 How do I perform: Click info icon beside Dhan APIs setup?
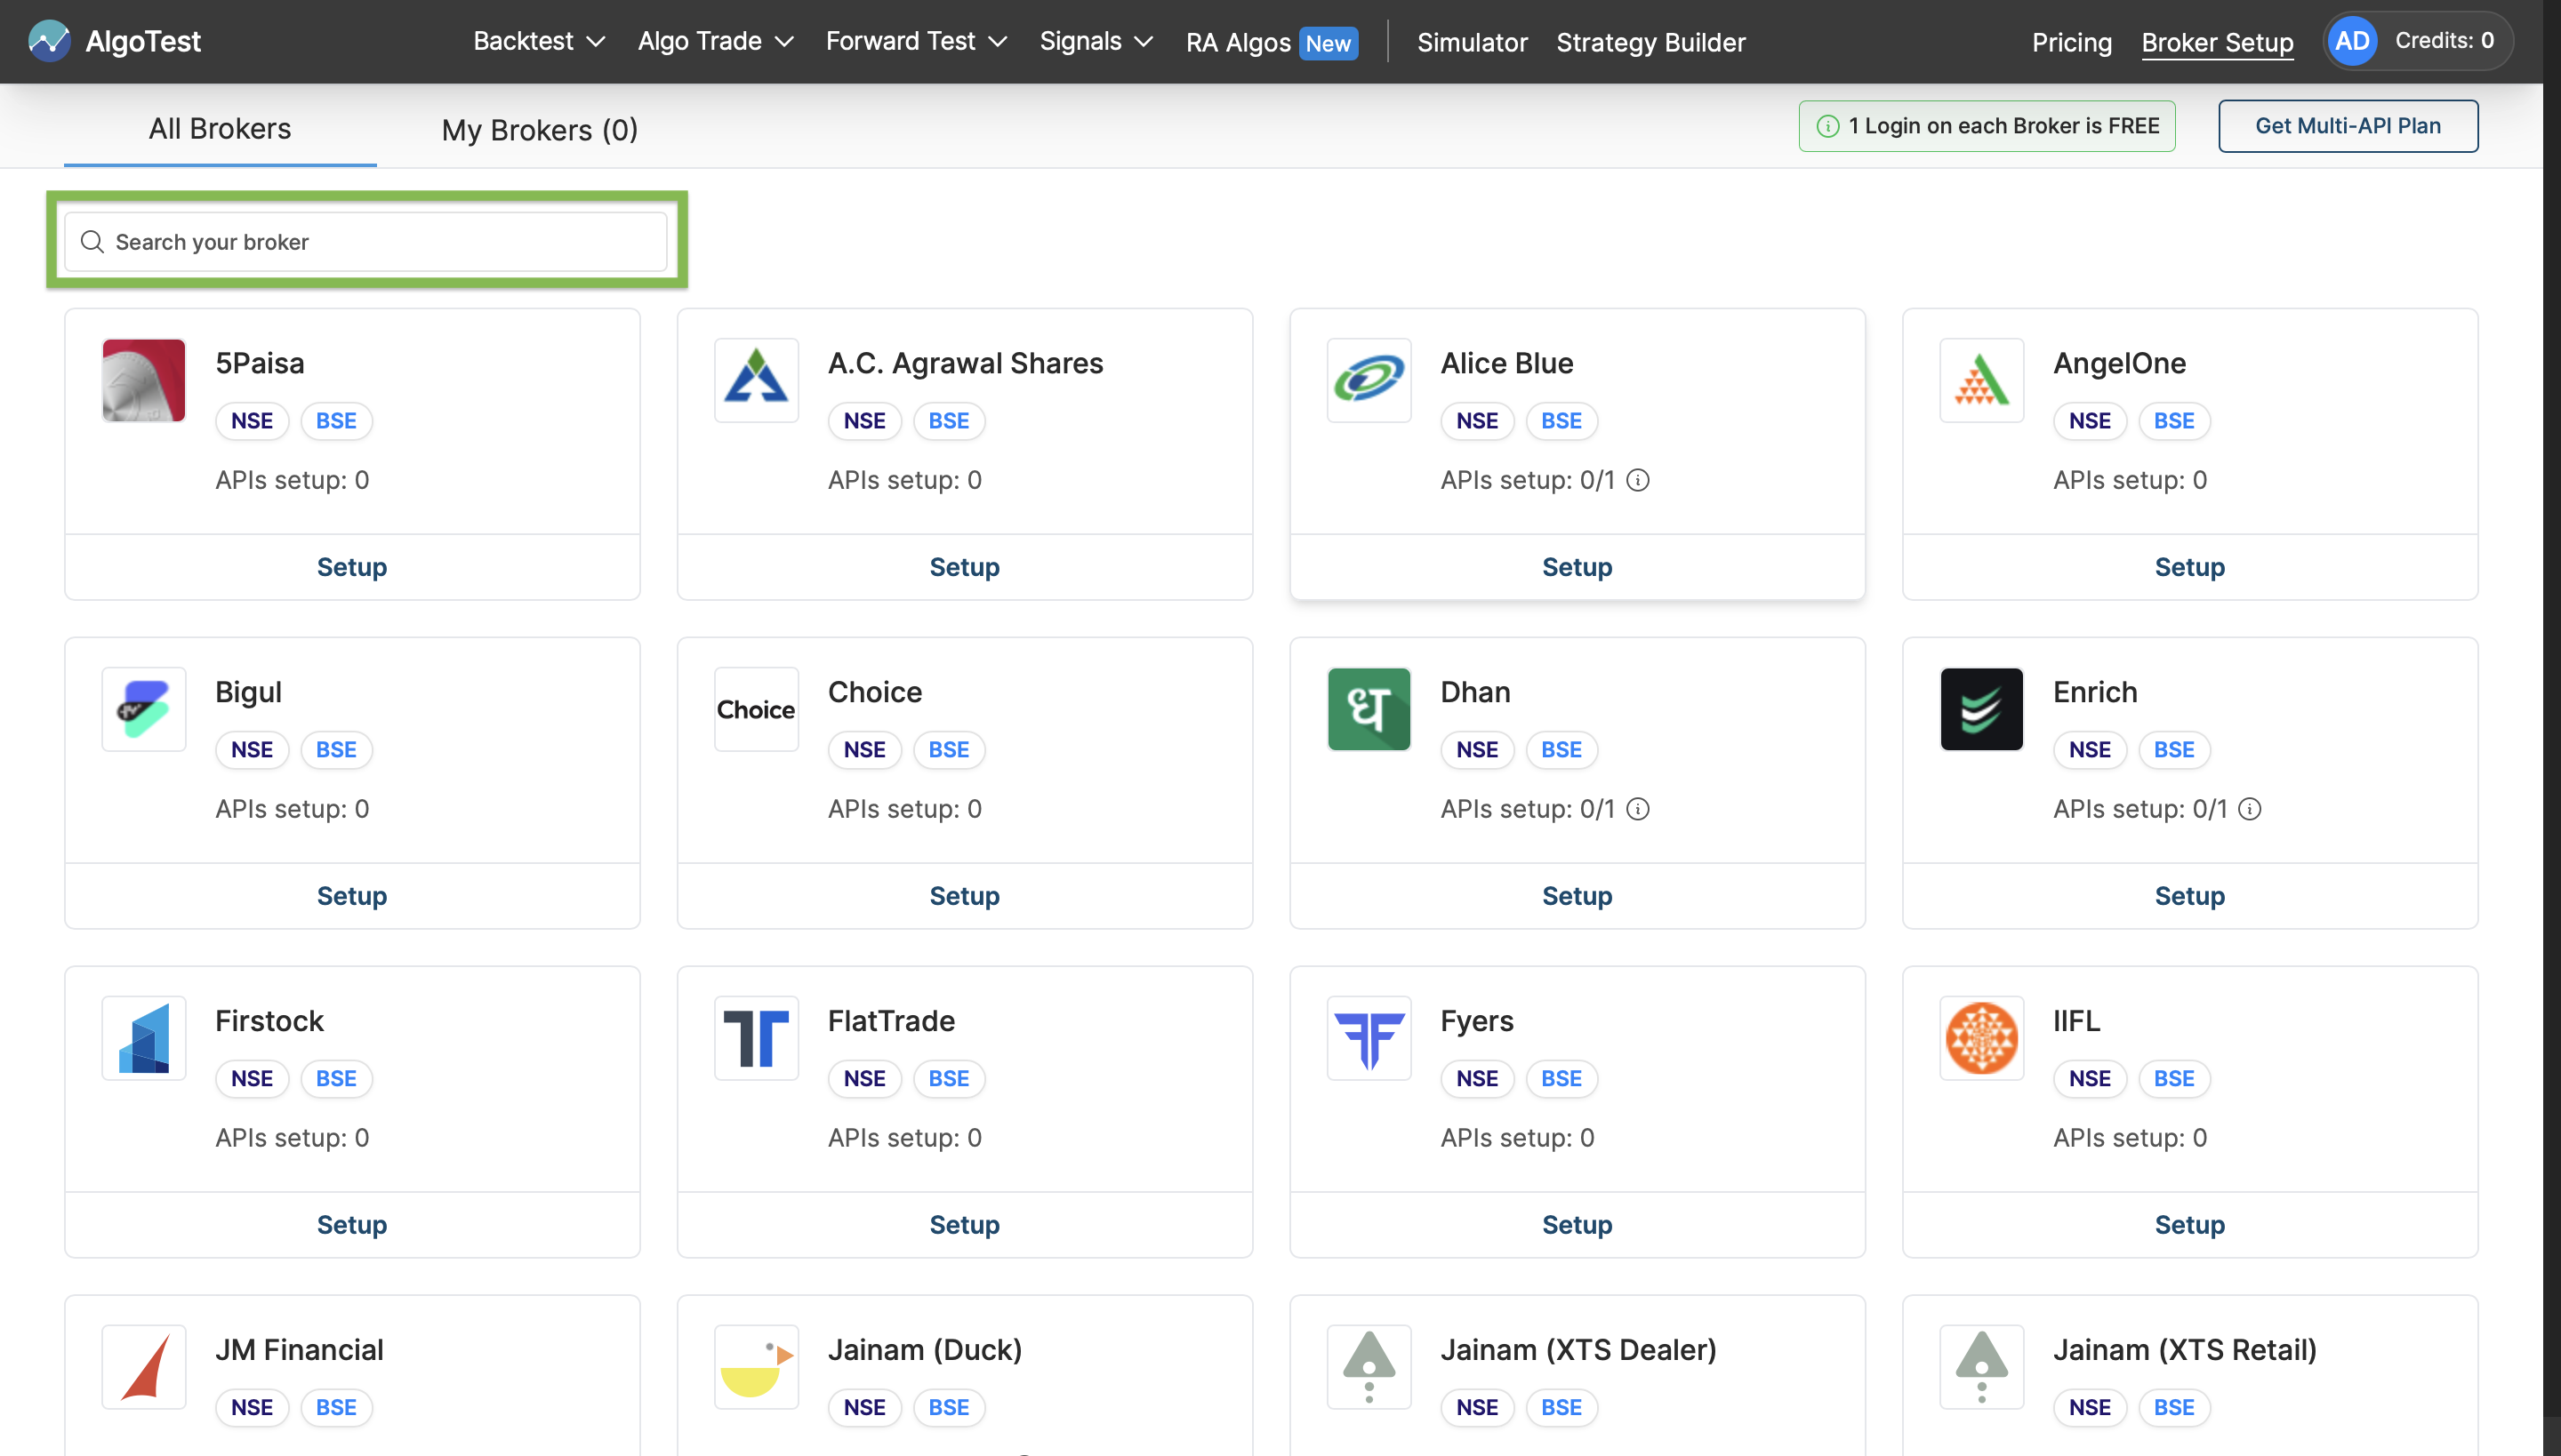(x=1638, y=809)
